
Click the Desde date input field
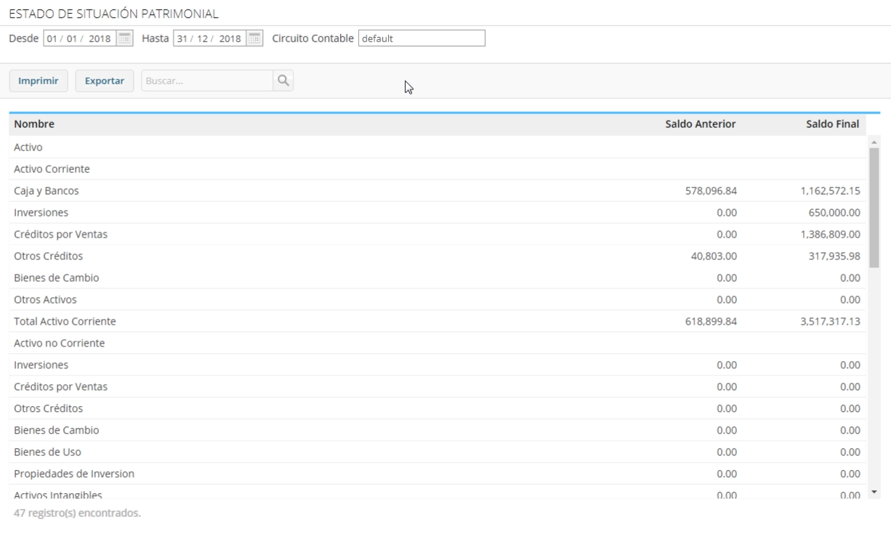[x=81, y=38]
